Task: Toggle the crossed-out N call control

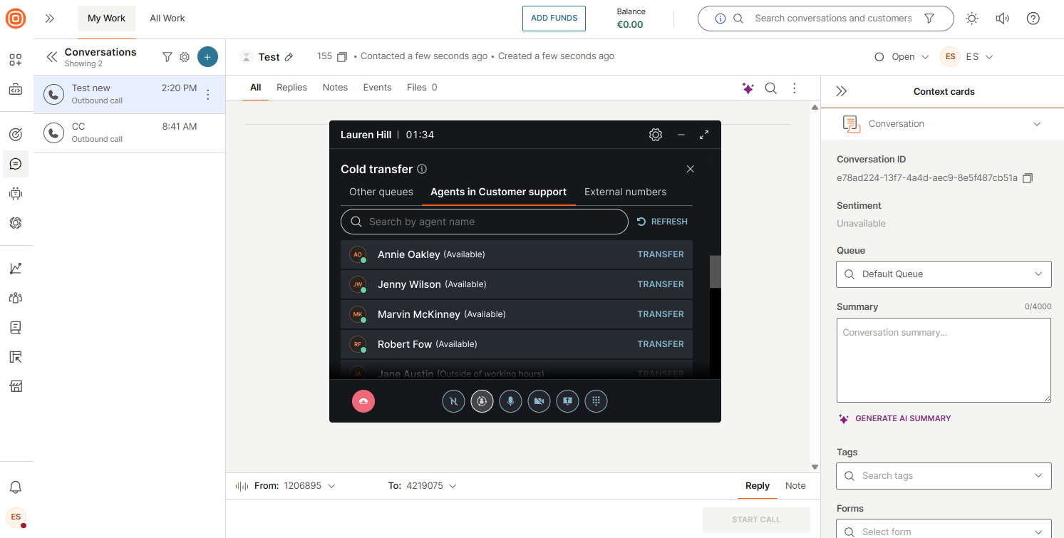Action: tap(453, 401)
